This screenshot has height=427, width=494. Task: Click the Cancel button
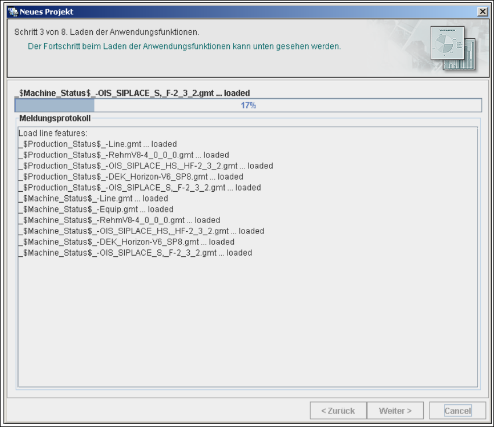[457, 411]
